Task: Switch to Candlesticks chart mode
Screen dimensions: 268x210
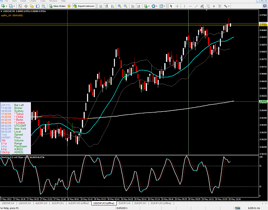Action: click(x=107, y=6)
